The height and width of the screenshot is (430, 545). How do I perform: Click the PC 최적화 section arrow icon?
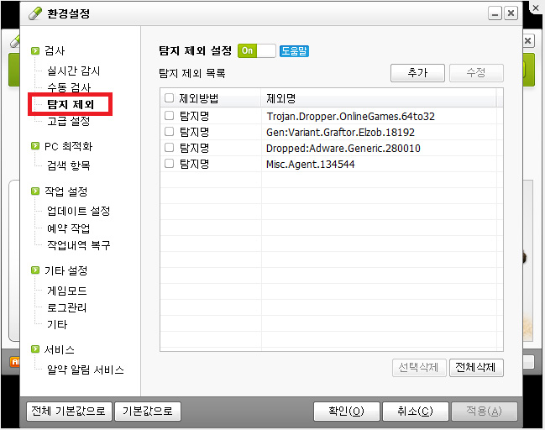[35, 146]
